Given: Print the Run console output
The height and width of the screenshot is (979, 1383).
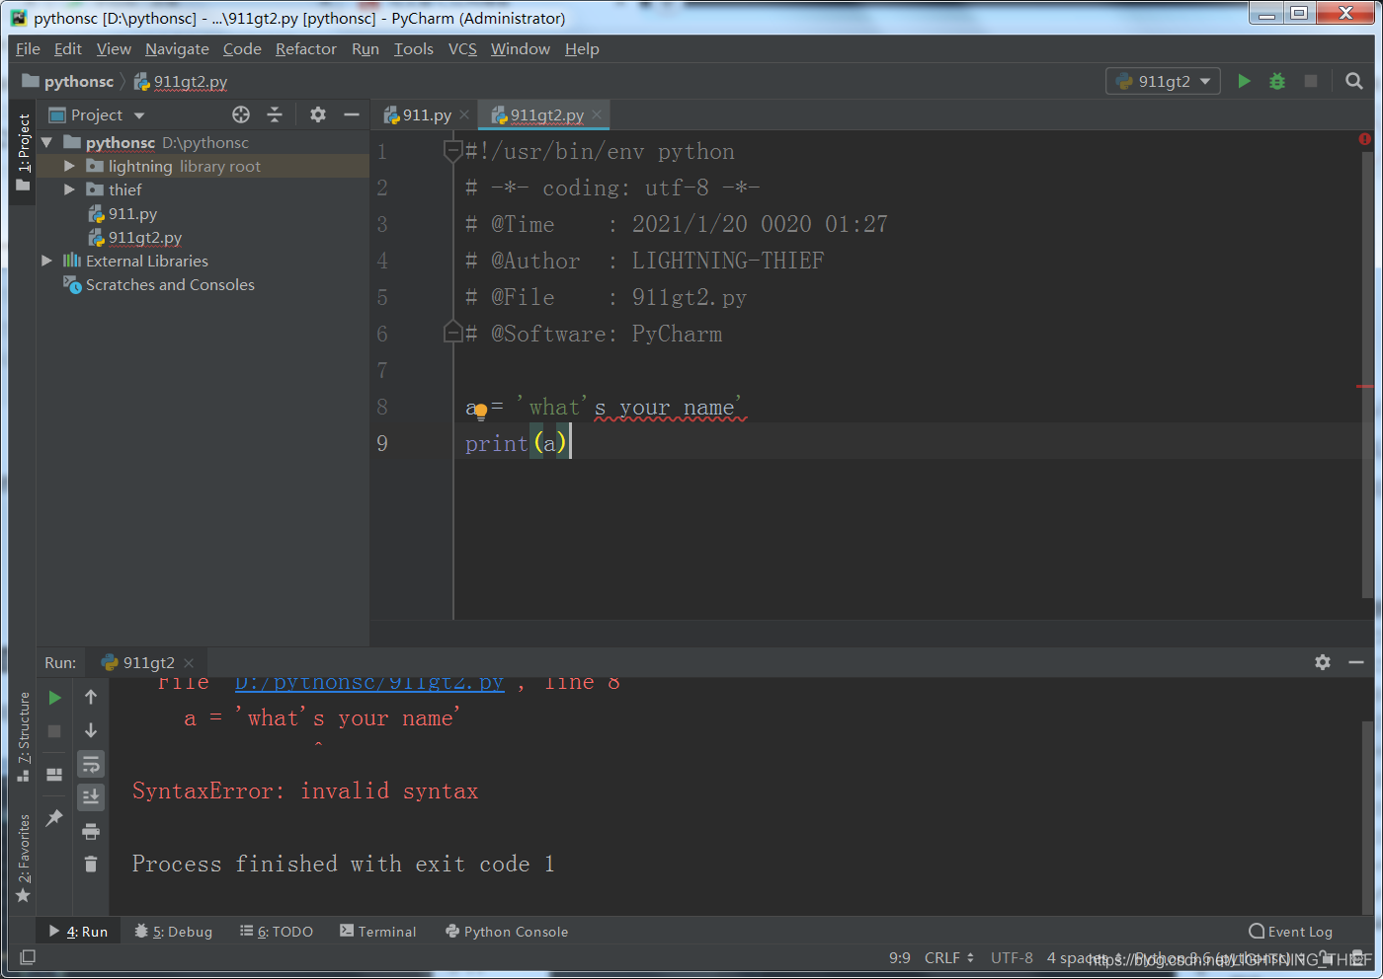Looking at the screenshot, I should [x=91, y=831].
